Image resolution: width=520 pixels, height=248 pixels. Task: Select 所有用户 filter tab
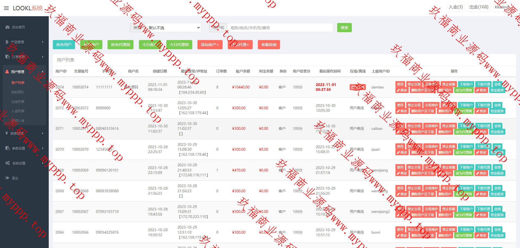(64, 45)
